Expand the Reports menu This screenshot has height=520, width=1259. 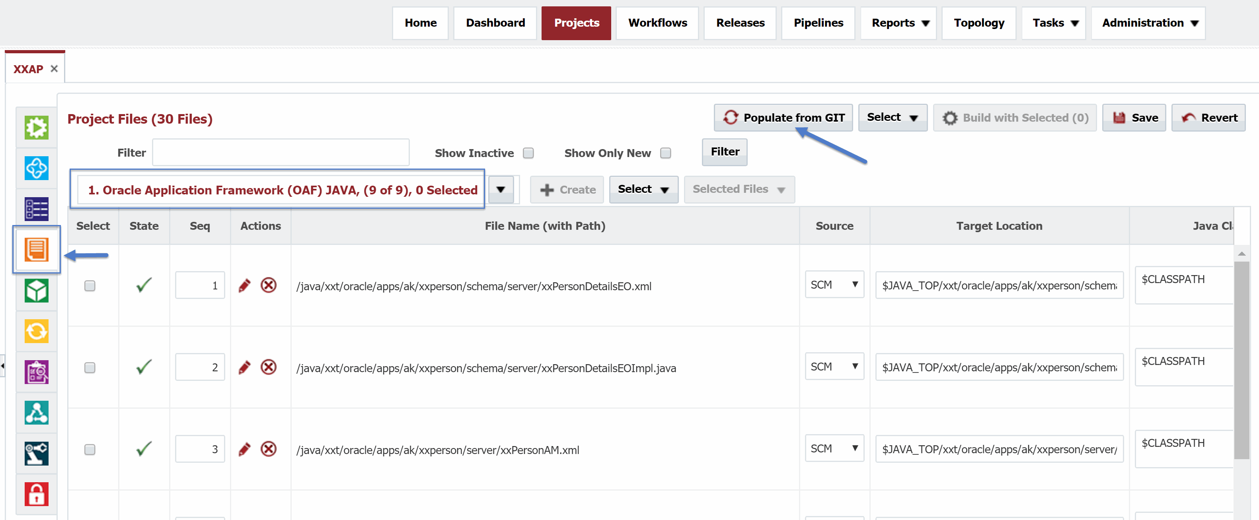[898, 23]
